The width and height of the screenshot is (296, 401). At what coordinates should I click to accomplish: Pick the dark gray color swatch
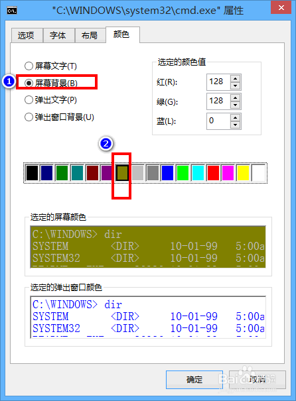(153, 173)
